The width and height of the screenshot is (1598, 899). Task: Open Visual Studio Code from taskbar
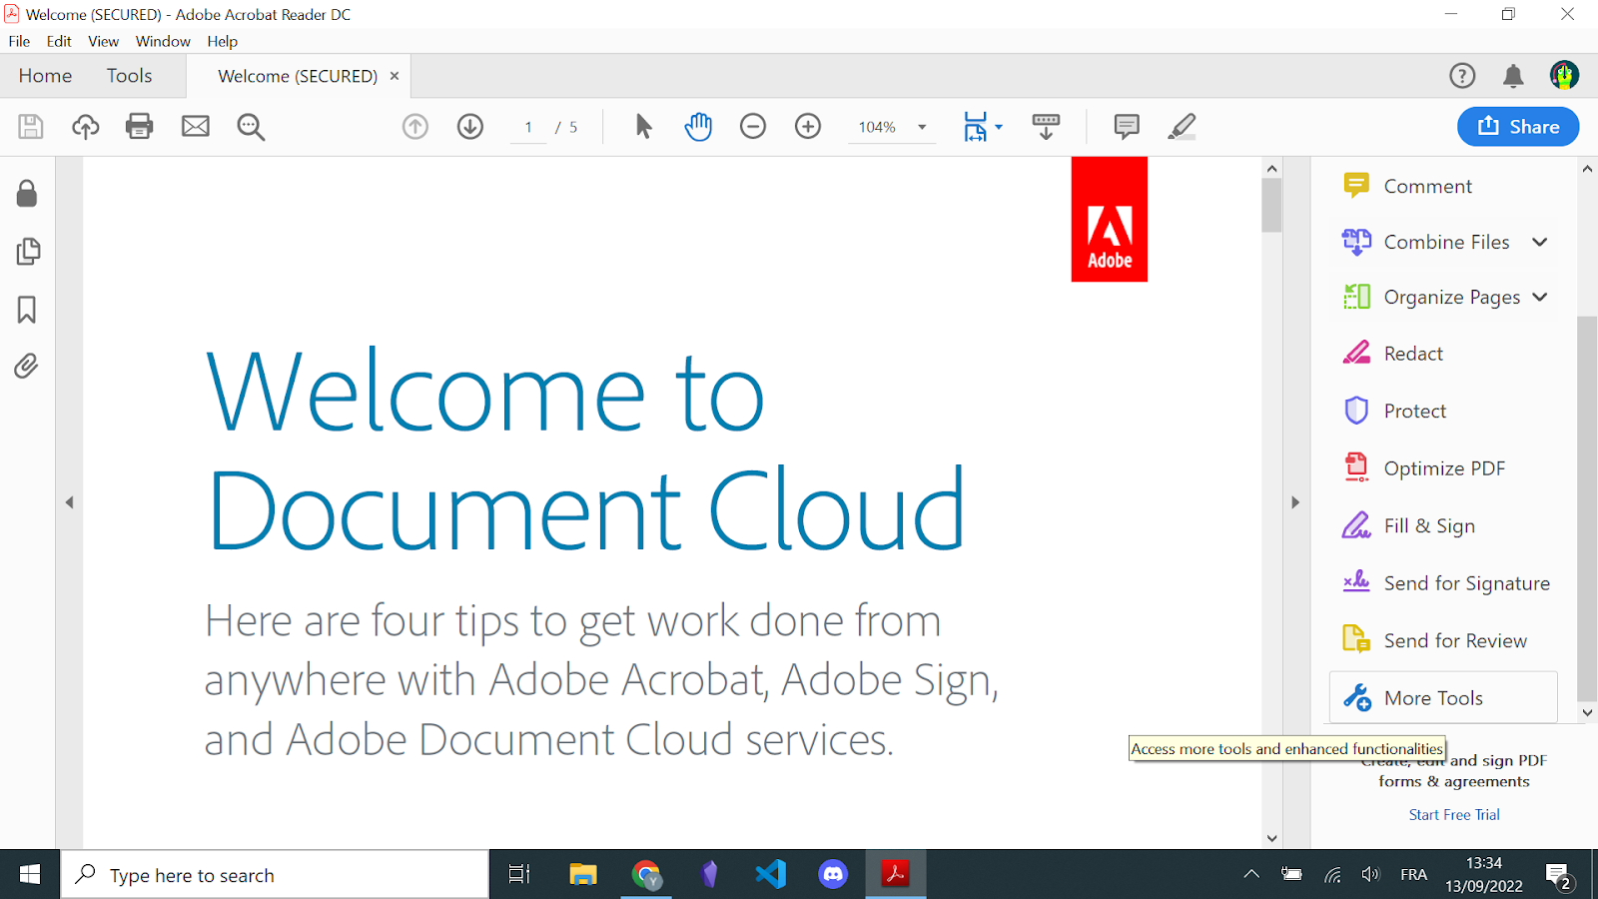pos(770,875)
